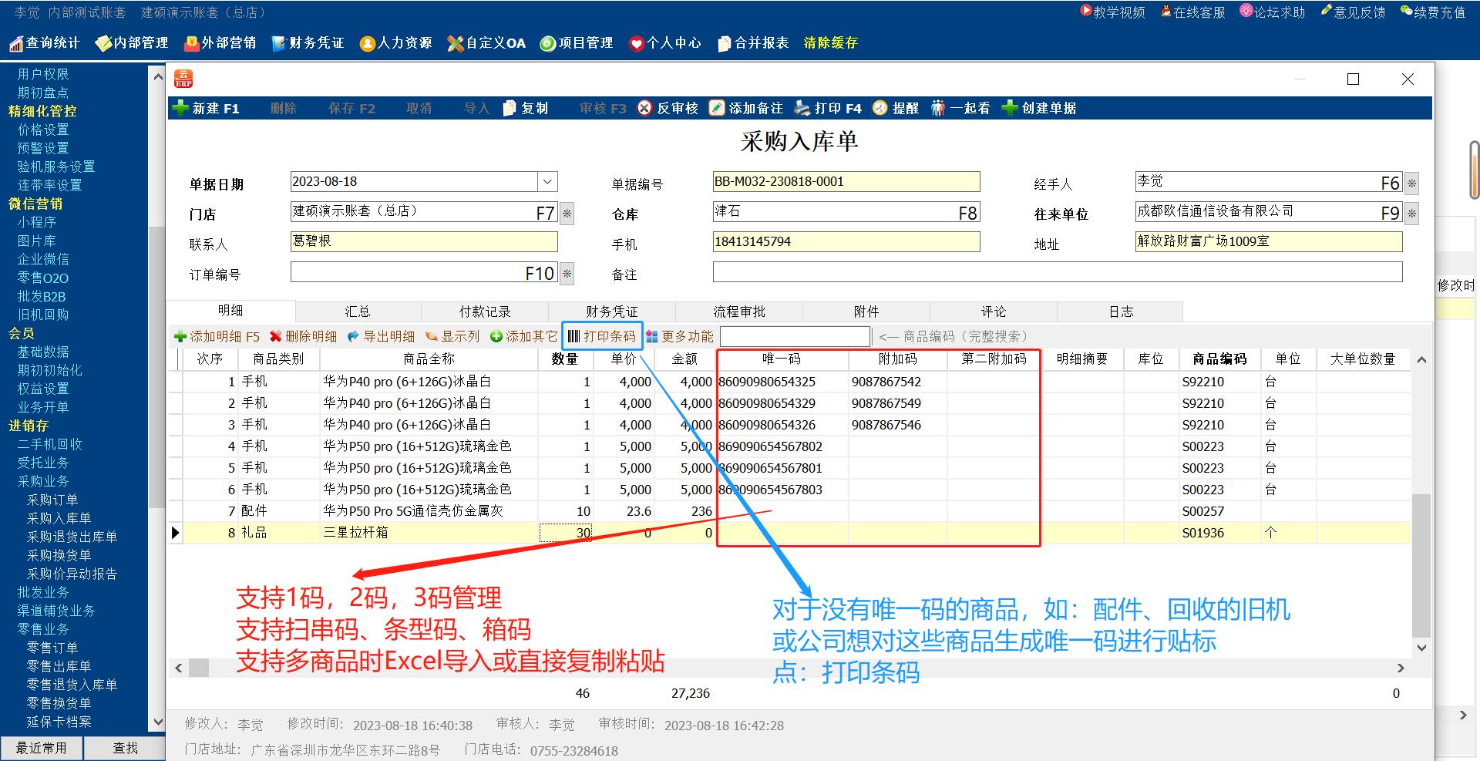
Task: Open the 单据日期 date dropdown arrow
Action: pos(547,182)
